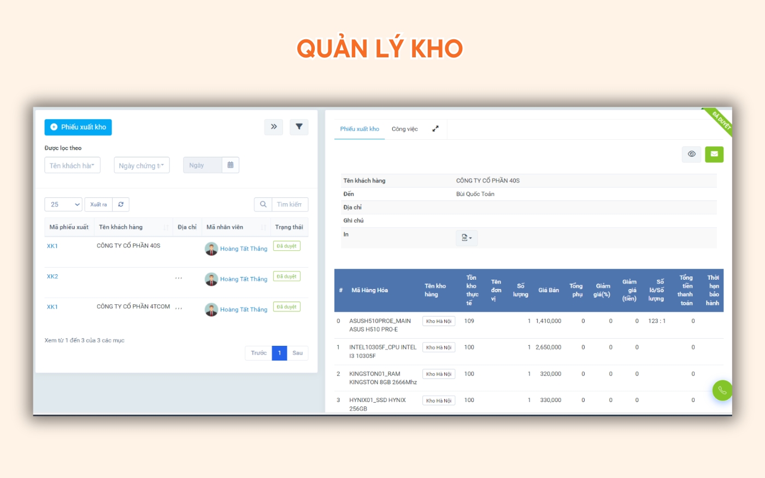Toggle the green phone contact button
Screen dimensions: 765x478
[x=722, y=390]
